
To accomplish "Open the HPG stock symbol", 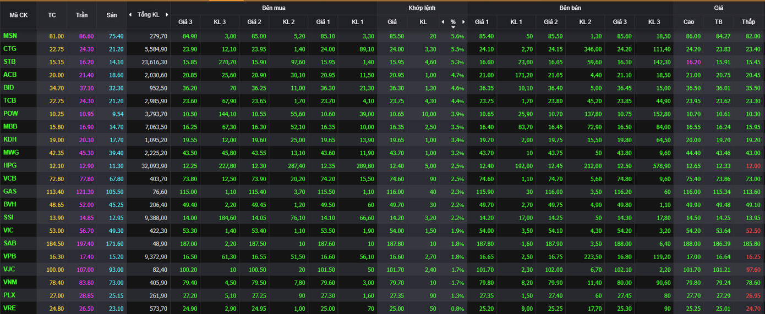I will click(10, 165).
